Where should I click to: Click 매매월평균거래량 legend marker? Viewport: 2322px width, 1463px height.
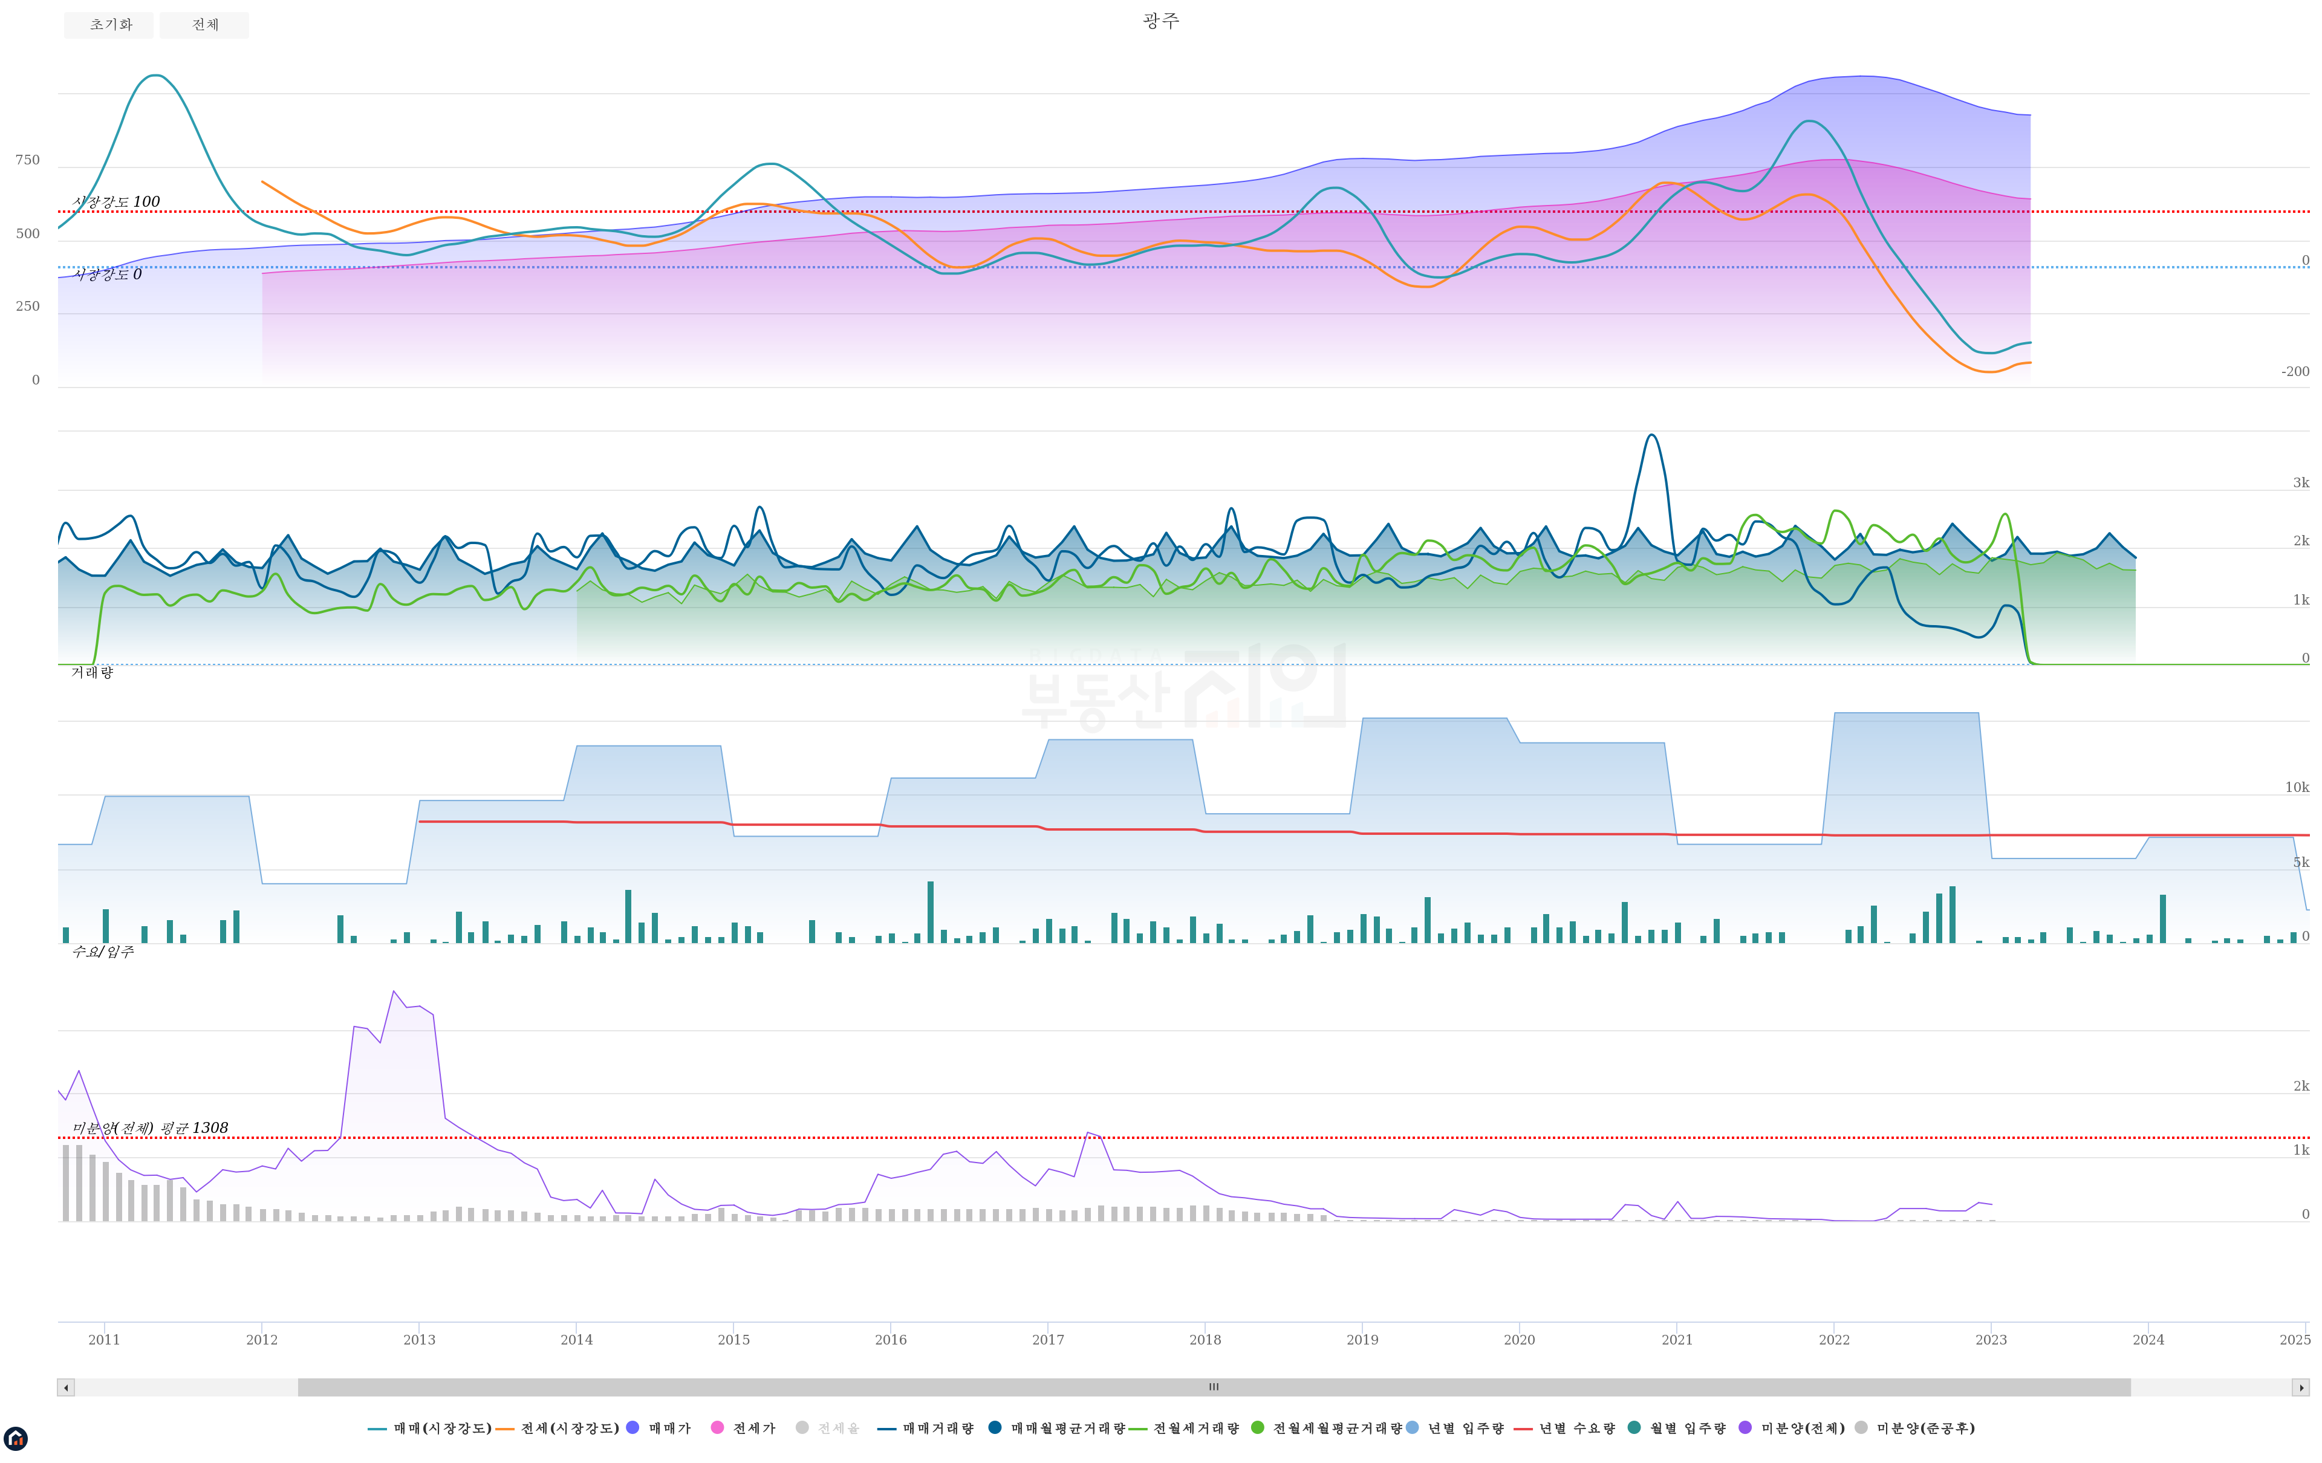[995, 1427]
